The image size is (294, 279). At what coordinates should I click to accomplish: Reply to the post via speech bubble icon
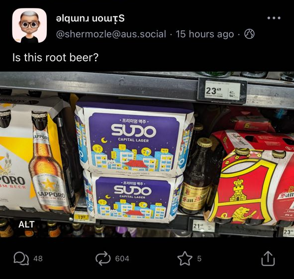(x=21, y=259)
